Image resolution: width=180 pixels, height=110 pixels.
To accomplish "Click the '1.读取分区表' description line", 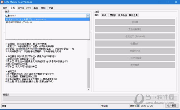I will tap(20, 59).
